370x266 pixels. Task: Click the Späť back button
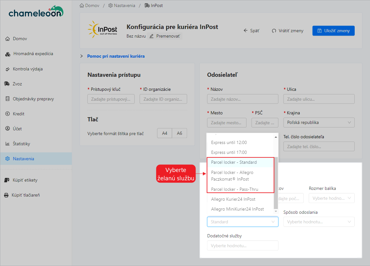click(251, 31)
